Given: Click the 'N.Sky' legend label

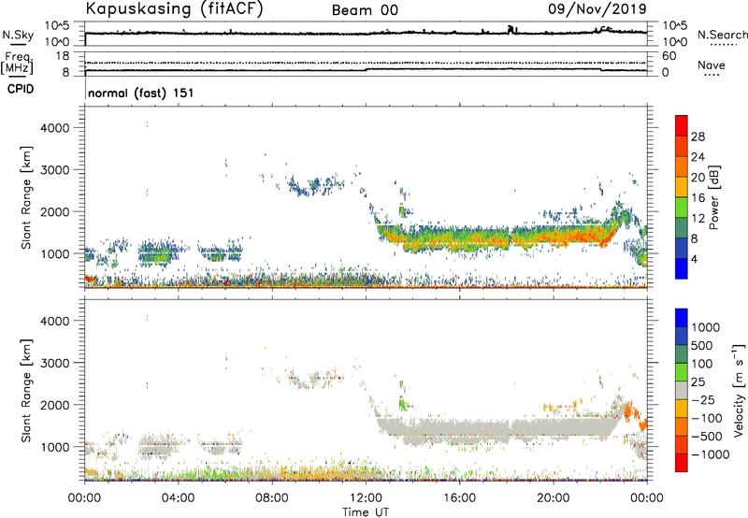Looking at the screenshot, I should pyautogui.click(x=18, y=35).
